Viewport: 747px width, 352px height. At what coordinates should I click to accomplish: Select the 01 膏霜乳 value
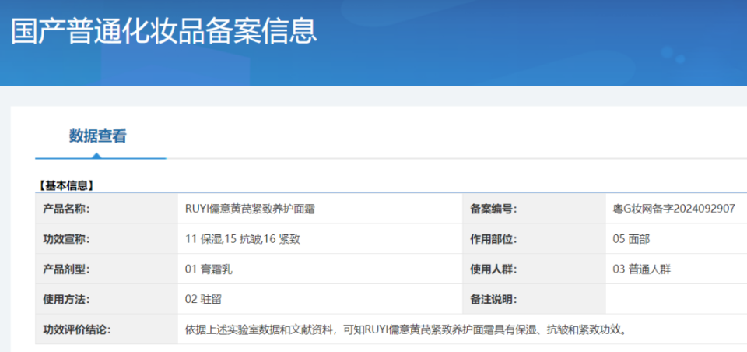point(209,269)
